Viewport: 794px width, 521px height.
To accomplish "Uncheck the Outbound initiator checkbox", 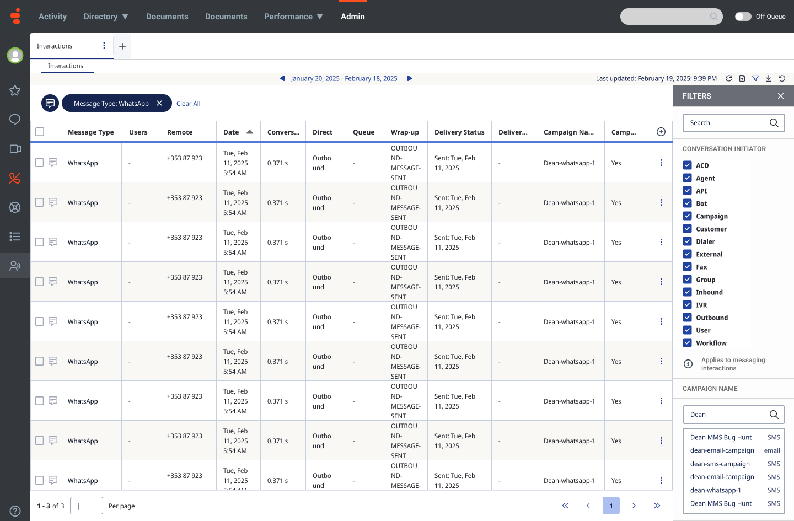I will (x=687, y=318).
